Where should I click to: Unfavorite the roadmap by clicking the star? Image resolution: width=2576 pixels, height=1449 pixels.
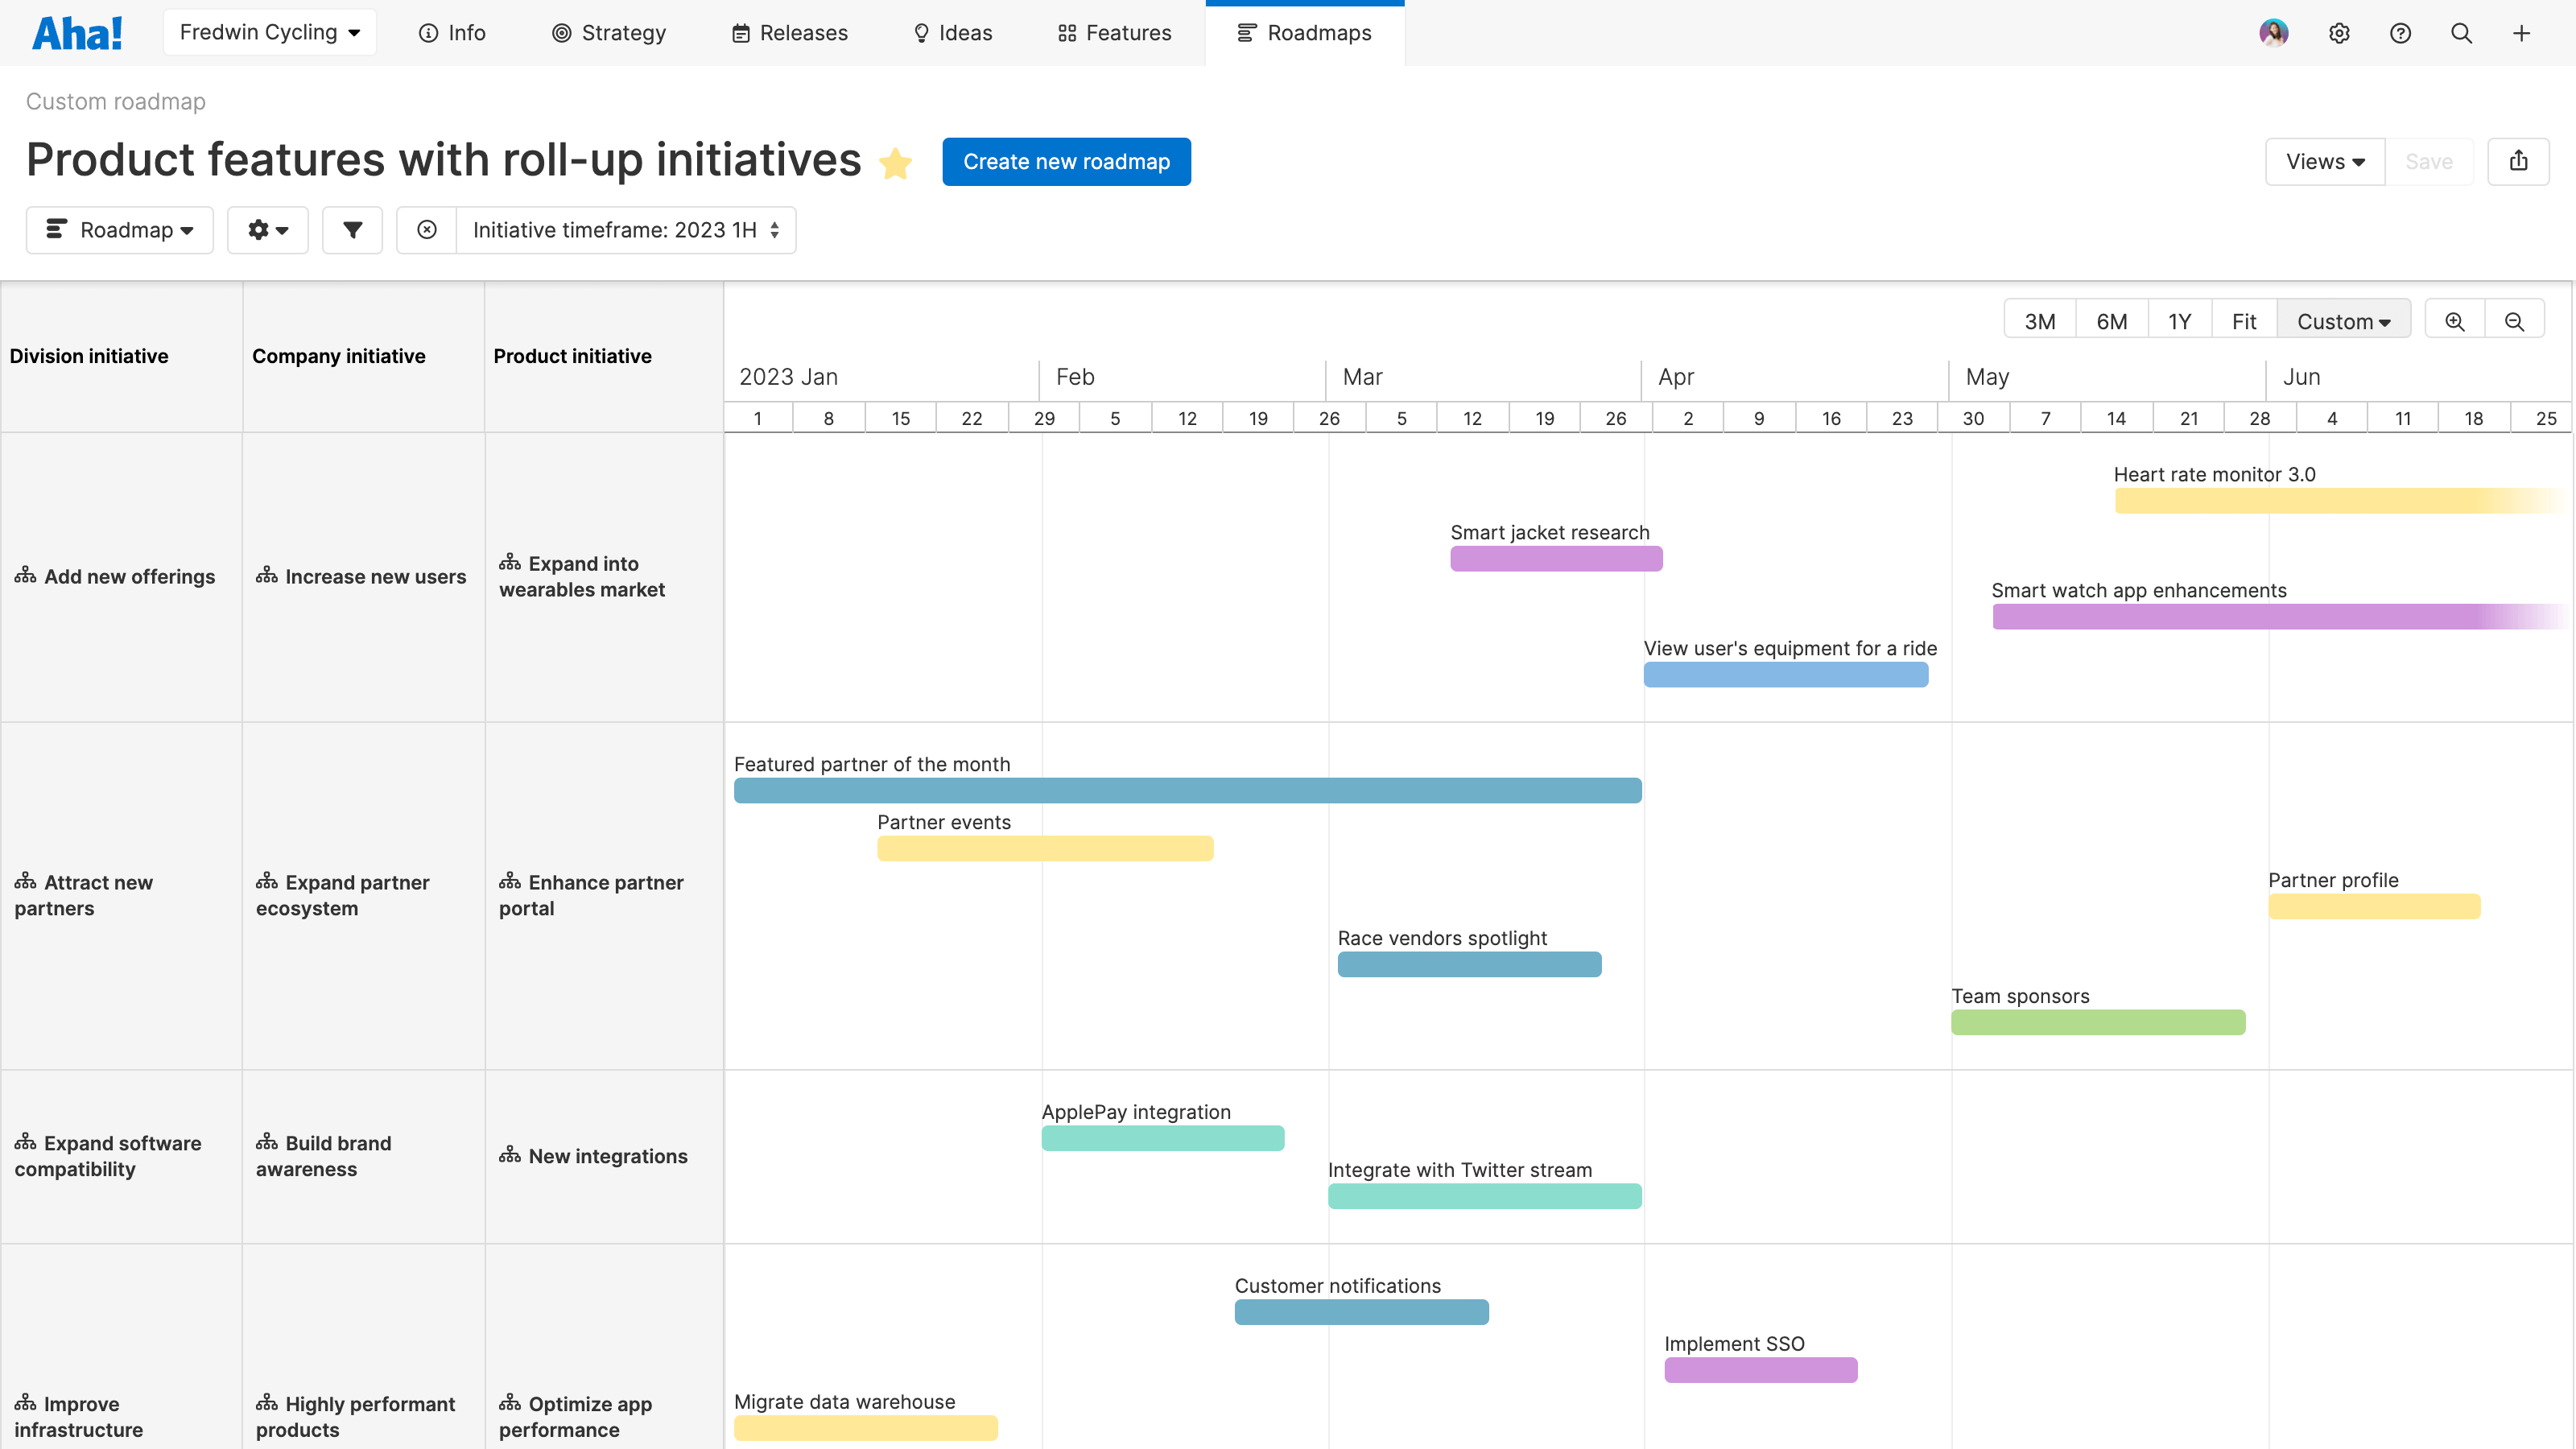(896, 163)
